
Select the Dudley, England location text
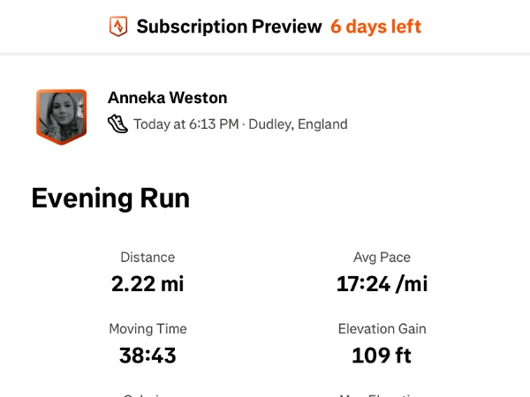298,124
